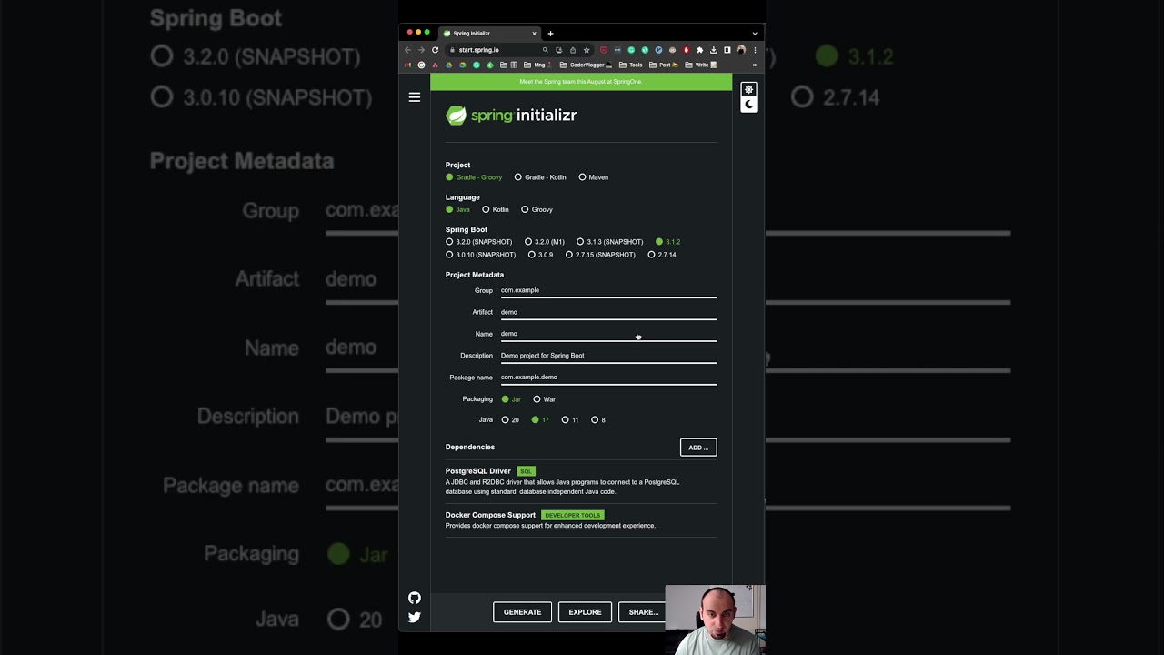1164x655 pixels.
Task: Click the Package name input field
Action: 608,378
